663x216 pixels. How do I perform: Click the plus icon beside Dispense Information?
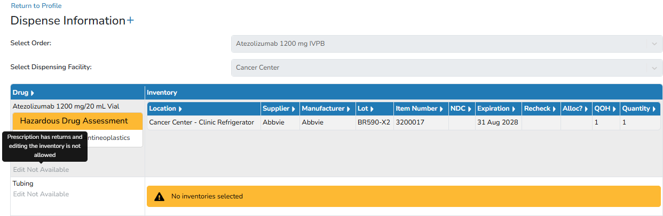(x=130, y=21)
